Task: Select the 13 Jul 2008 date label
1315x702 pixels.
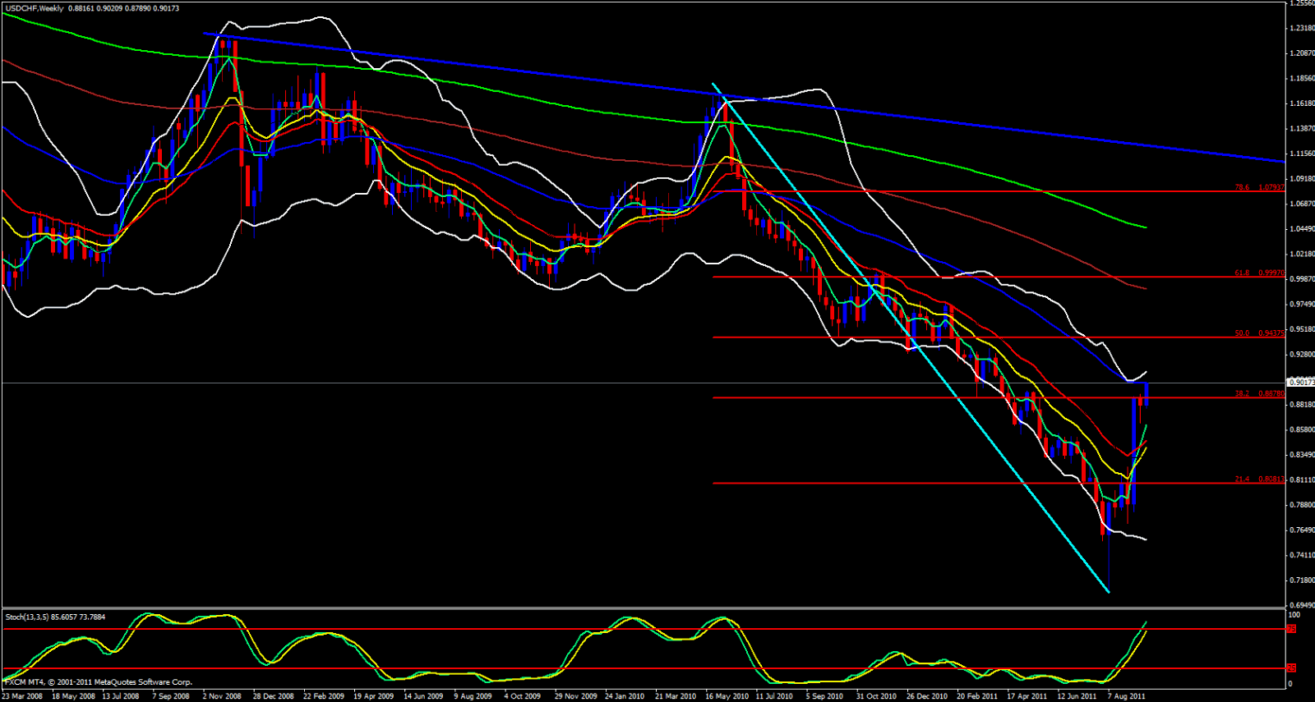Action: (x=121, y=696)
